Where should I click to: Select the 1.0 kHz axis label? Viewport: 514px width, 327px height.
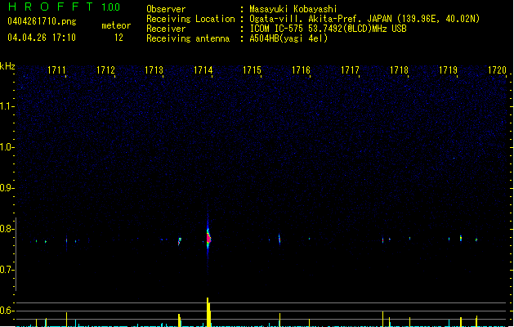(x=7, y=147)
